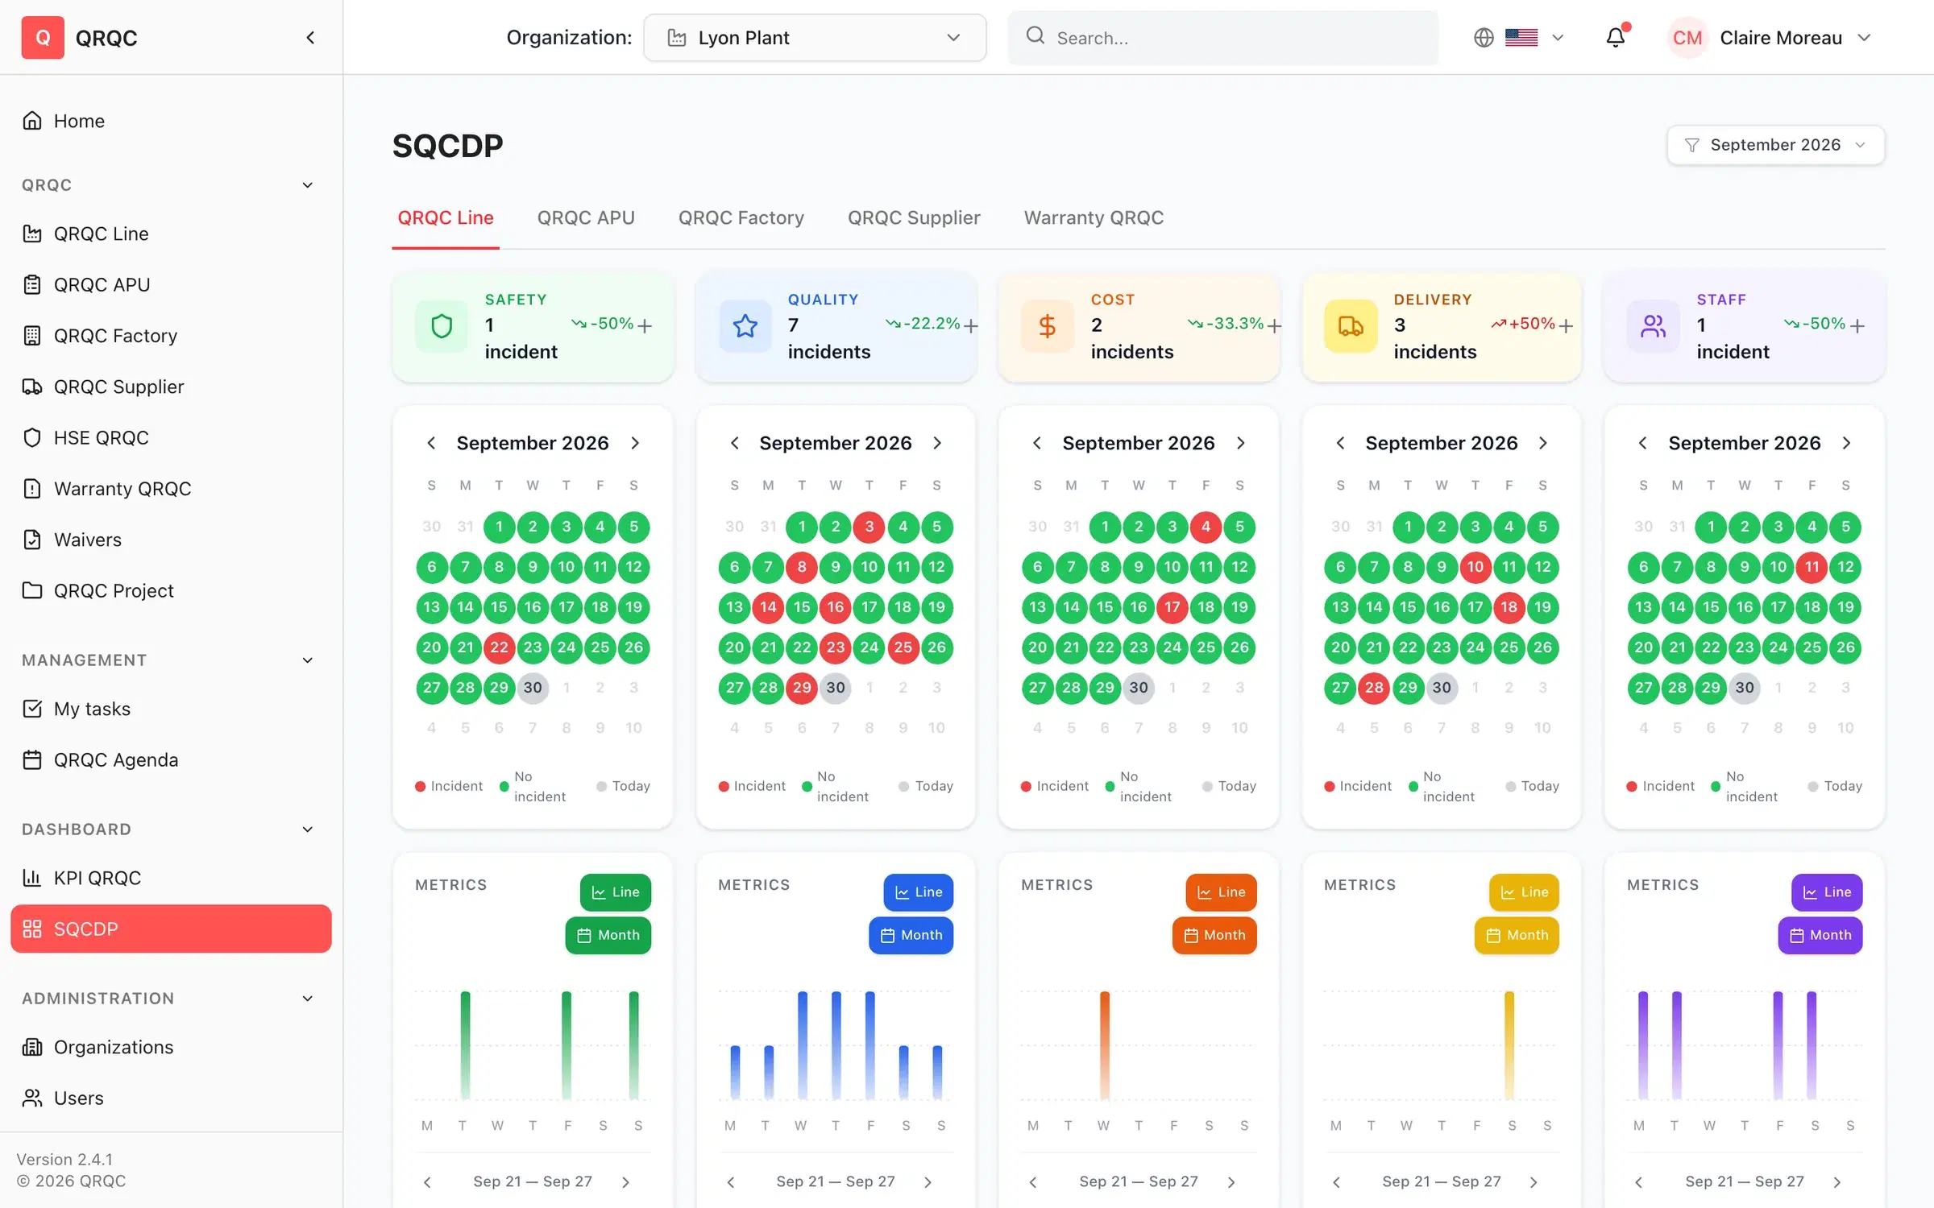Open Organizations in the sidebar
The image size is (1934, 1208).
(x=171, y=1047)
